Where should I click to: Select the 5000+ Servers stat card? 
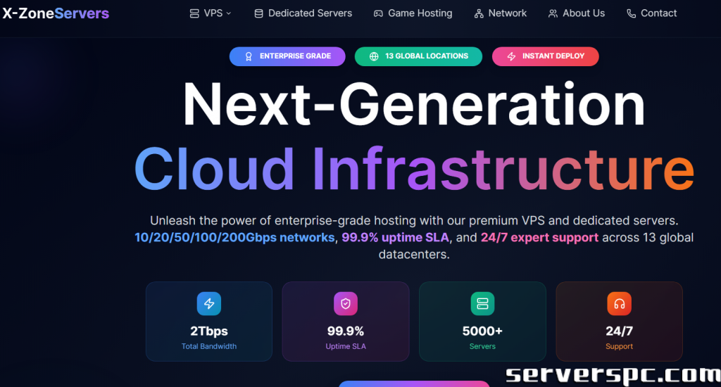482,321
